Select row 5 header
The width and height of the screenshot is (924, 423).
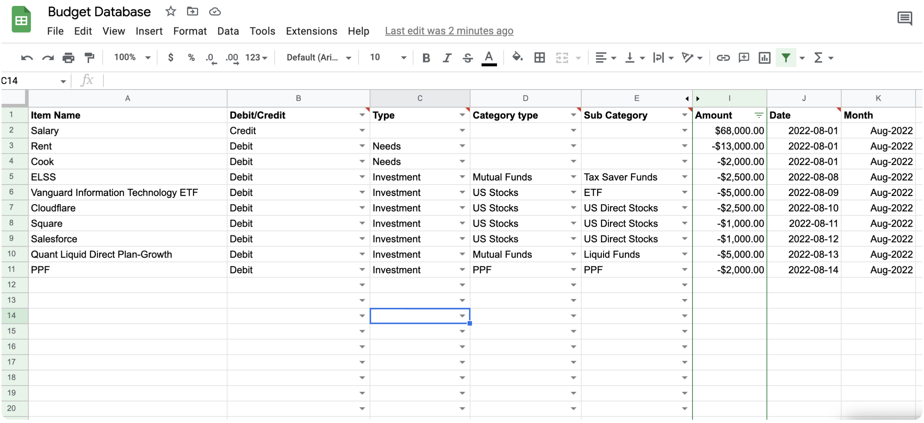[11, 177]
